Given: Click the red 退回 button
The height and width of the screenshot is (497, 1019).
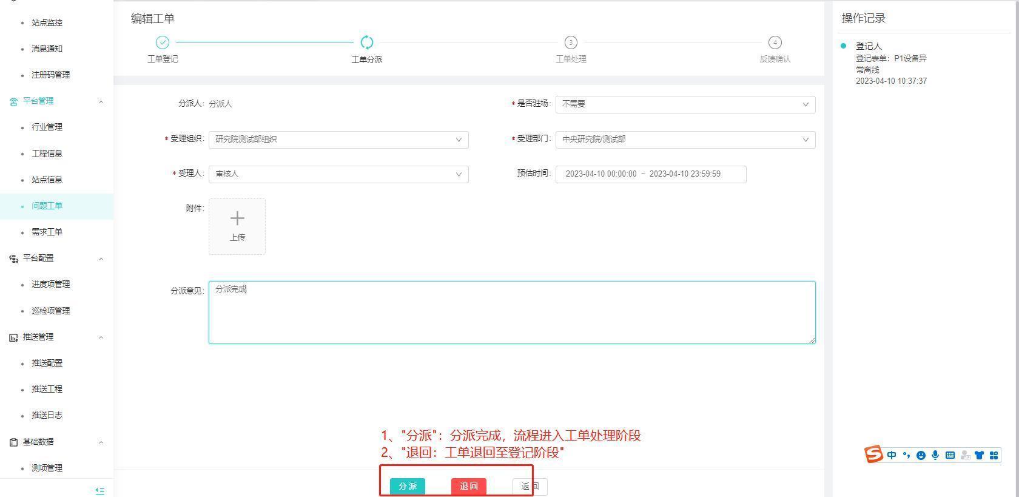Looking at the screenshot, I should pyautogui.click(x=468, y=486).
